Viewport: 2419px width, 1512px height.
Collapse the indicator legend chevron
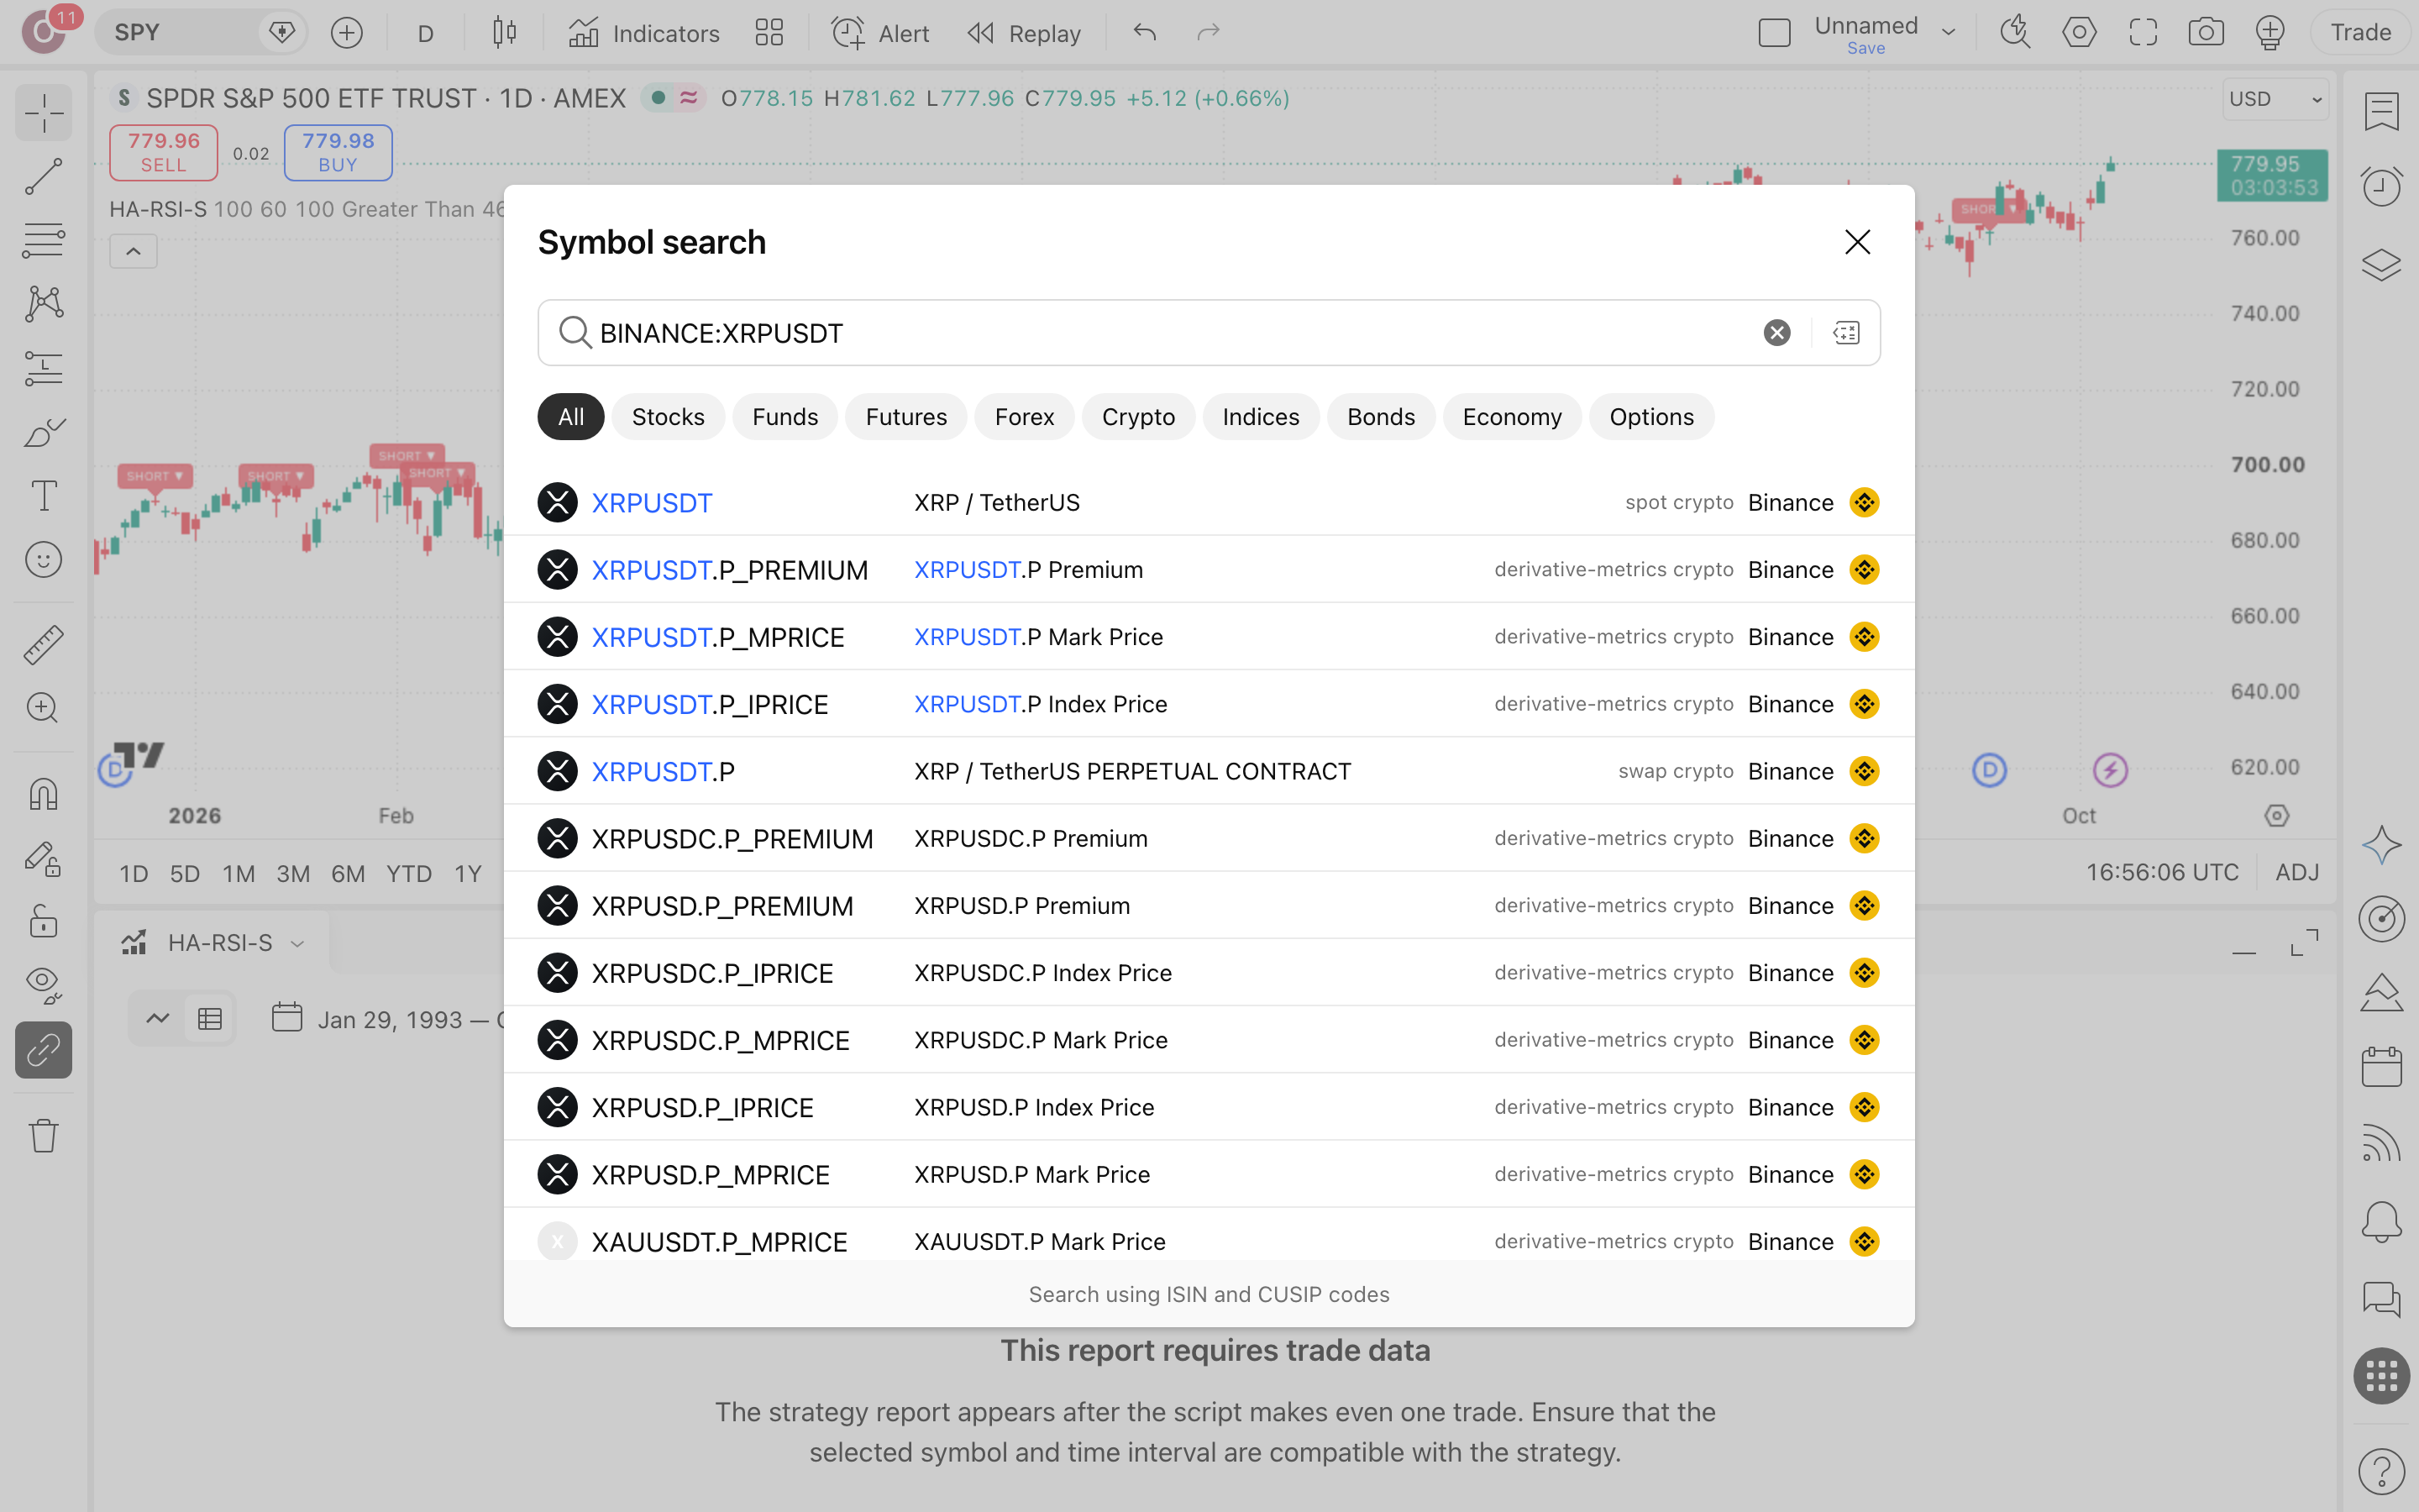pos(133,251)
